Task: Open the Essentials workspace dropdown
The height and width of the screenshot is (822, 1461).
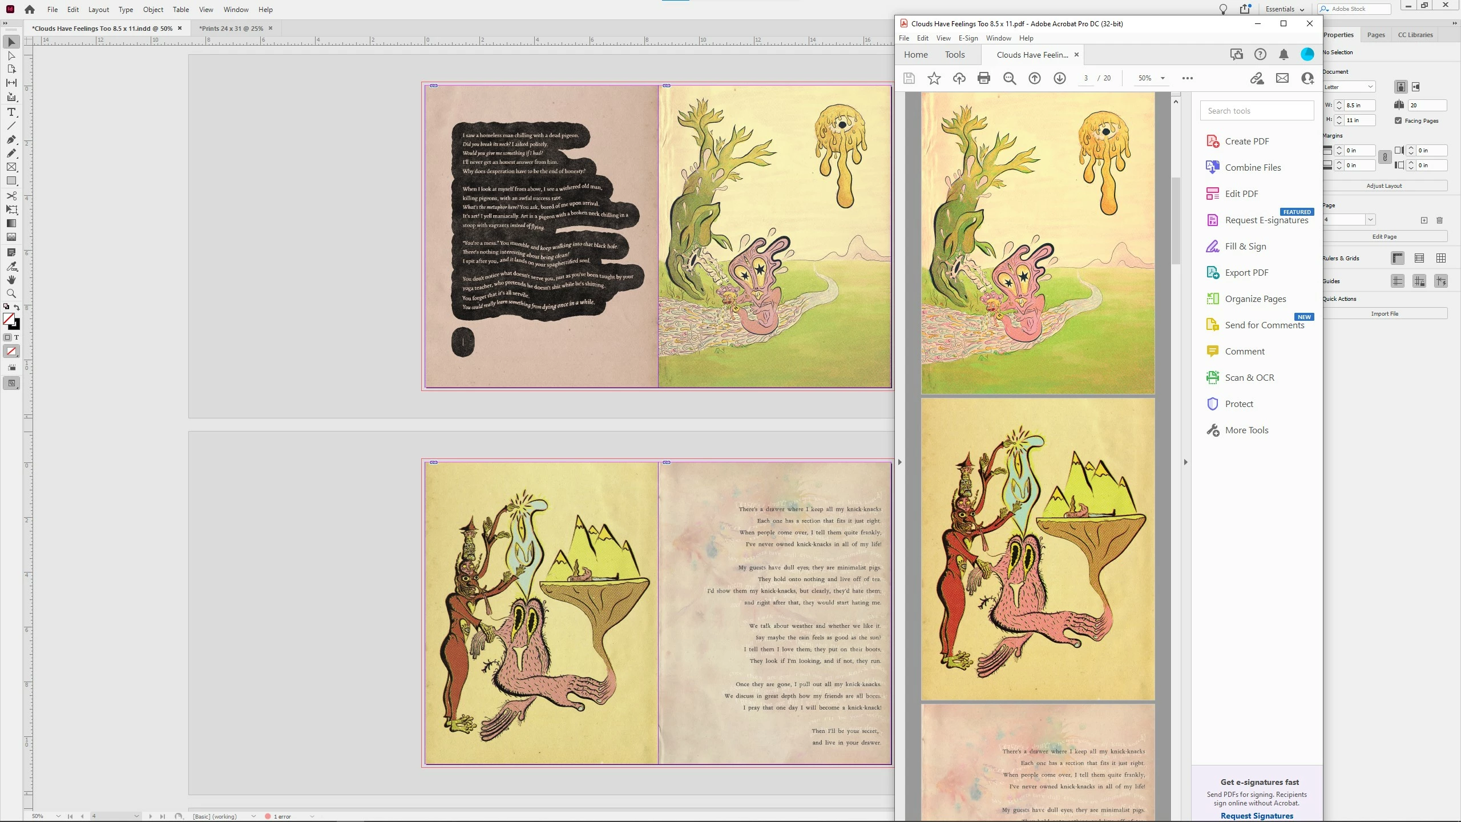Action: pos(1285,9)
